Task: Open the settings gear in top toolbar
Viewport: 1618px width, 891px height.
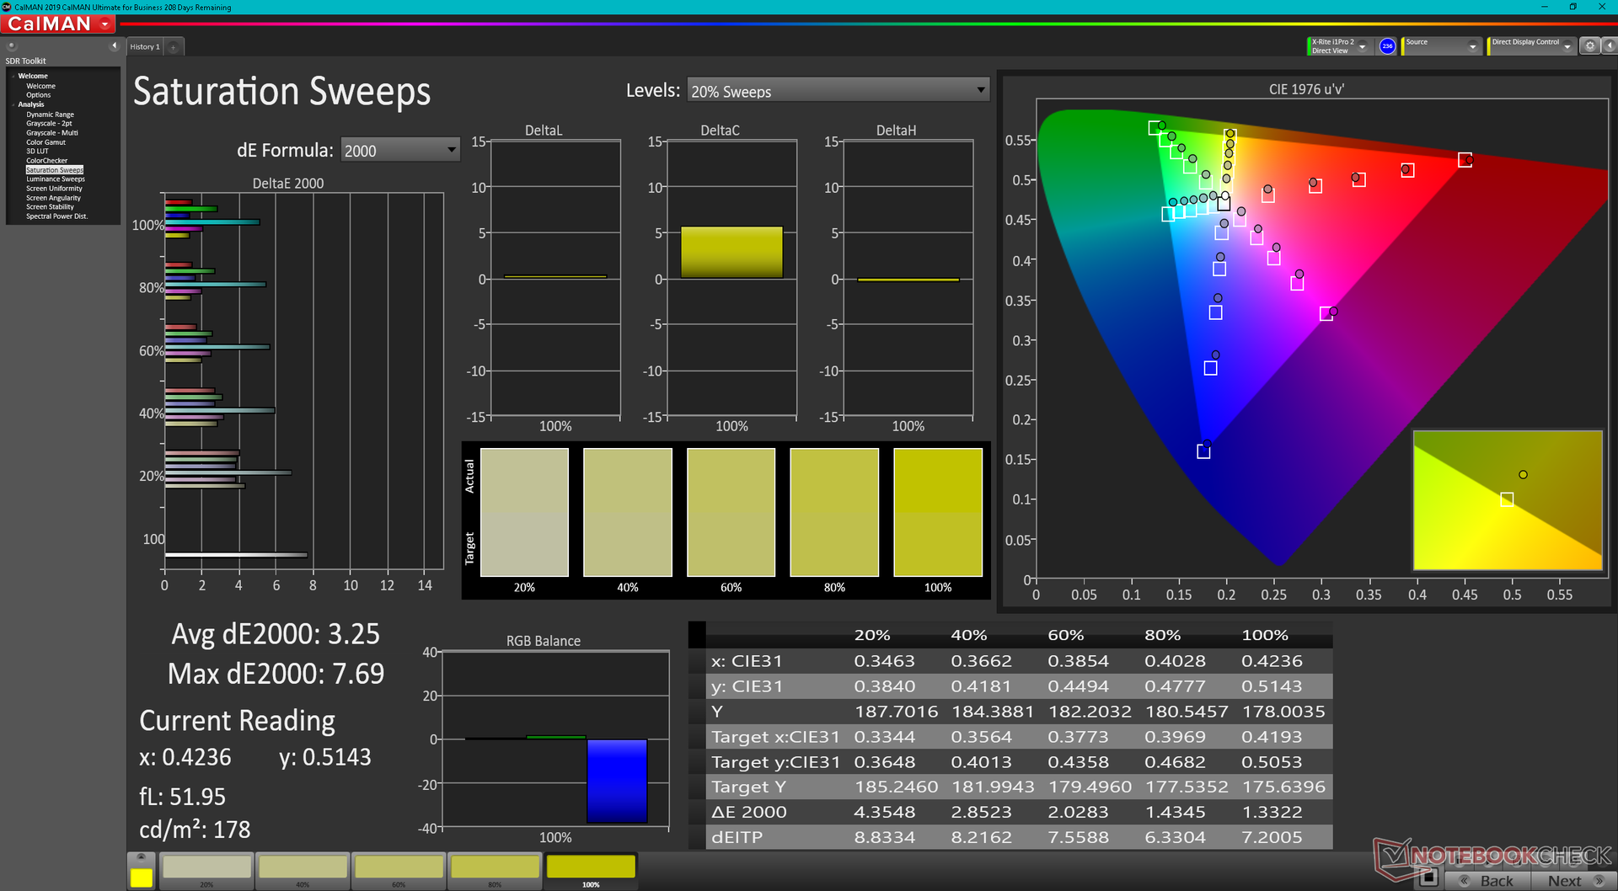Action: coord(1589,46)
